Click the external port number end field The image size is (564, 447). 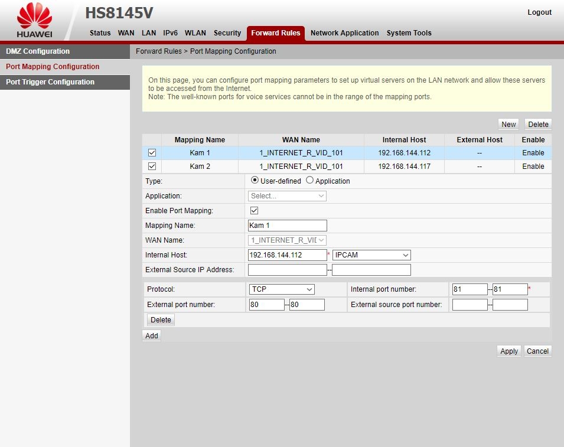click(x=307, y=305)
